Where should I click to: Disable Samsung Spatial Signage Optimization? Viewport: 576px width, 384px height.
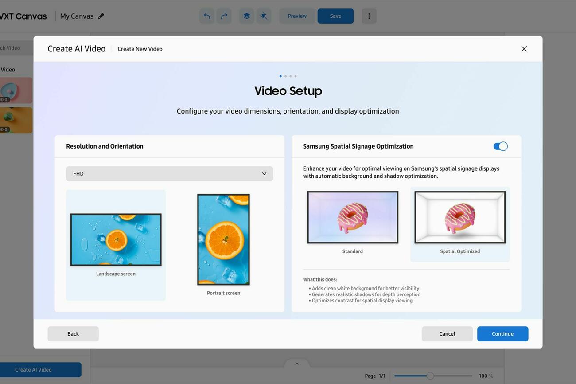[x=500, y=146]
